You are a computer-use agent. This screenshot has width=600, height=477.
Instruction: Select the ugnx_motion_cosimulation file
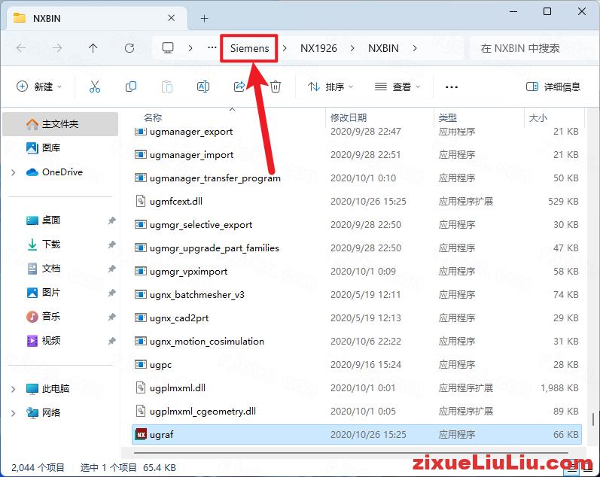pos(357,342)
